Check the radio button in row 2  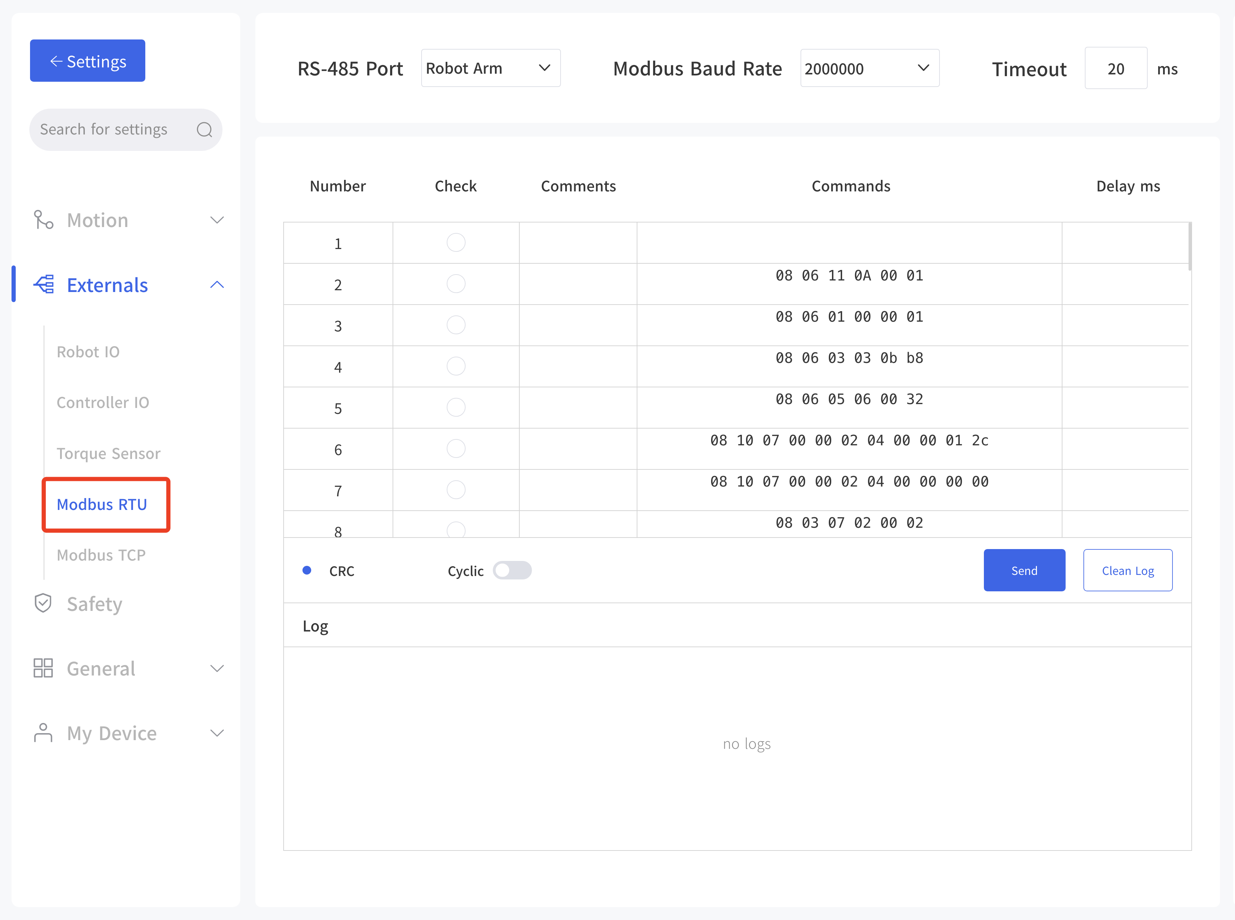(455, 284)
